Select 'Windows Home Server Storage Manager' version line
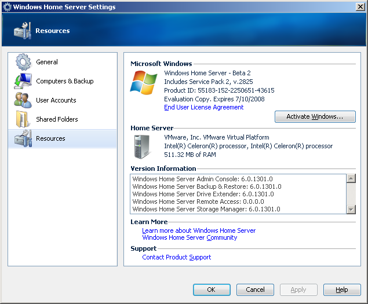 tap(206, 209)
